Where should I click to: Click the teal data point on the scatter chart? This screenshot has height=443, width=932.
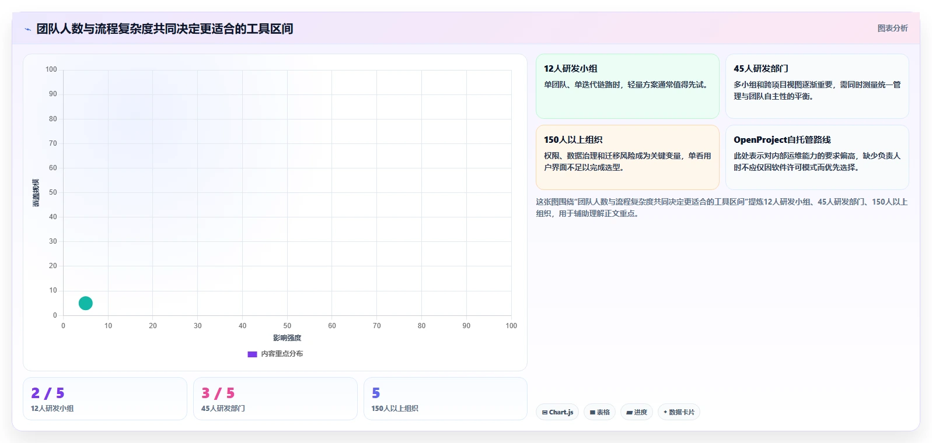(86, 303)
